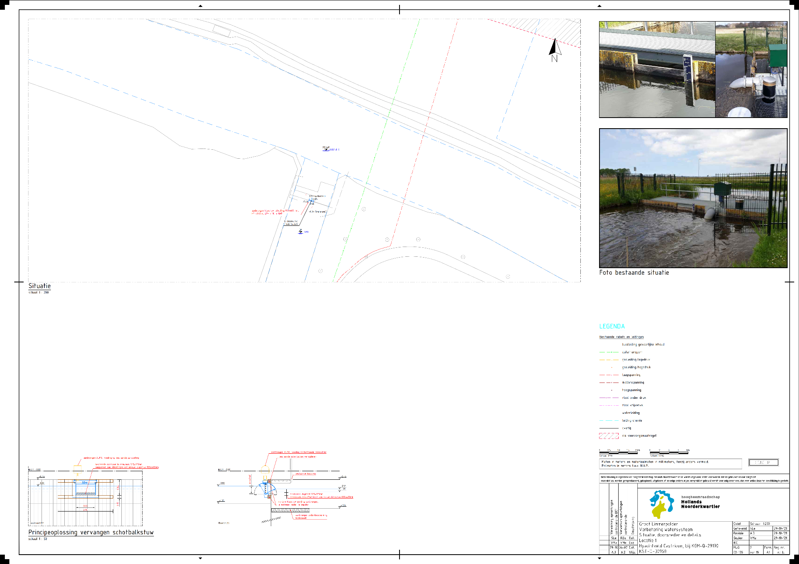
Task: Select legend entry 'laagspanning'
Action: pyautogui.click(x=631, y=375)
